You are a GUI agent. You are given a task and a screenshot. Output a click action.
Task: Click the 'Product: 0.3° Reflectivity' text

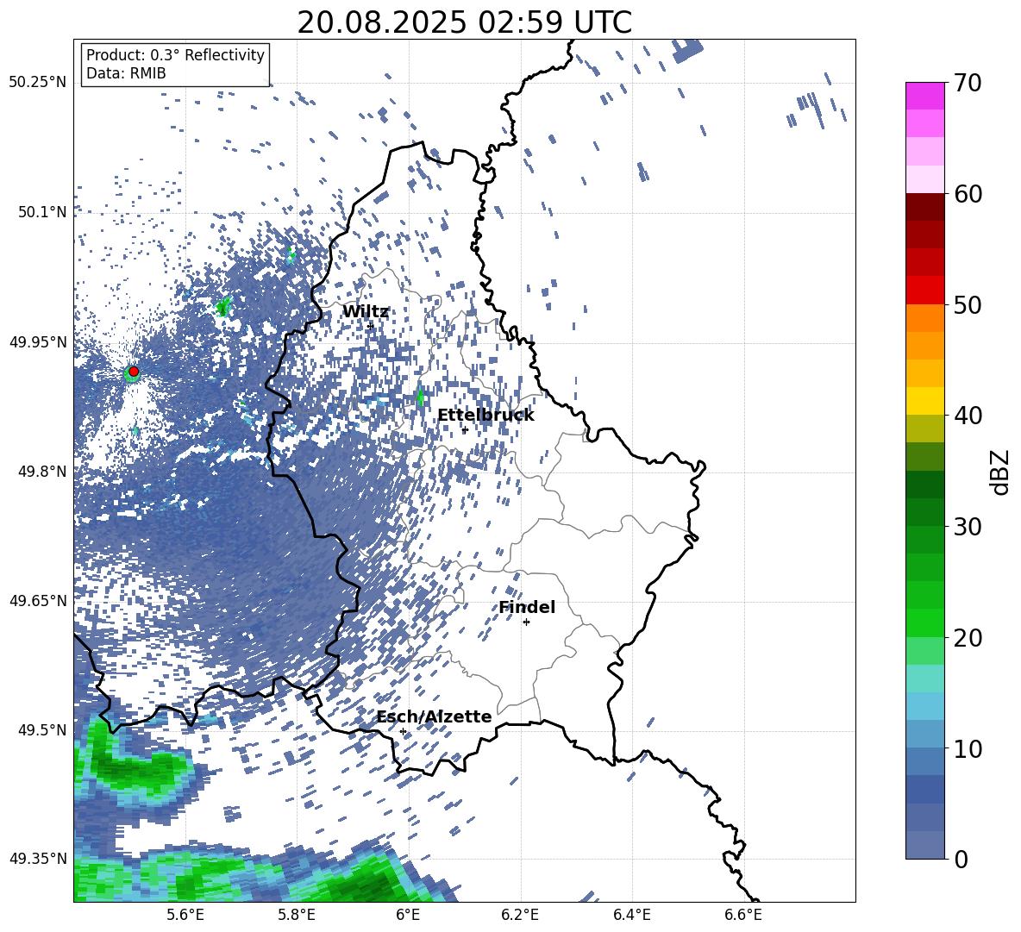click(175, 55)
